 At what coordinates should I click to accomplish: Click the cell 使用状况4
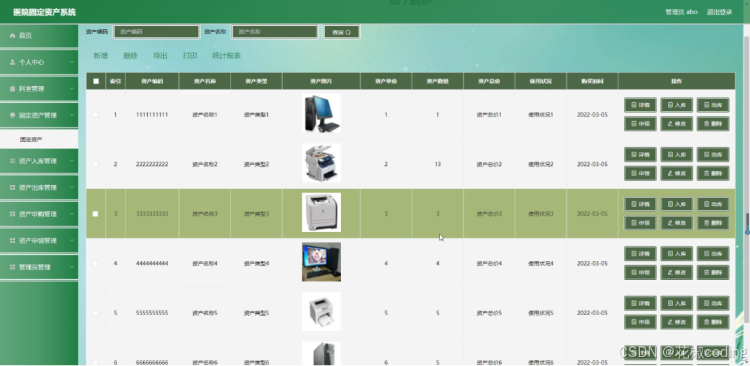(540, 263)
